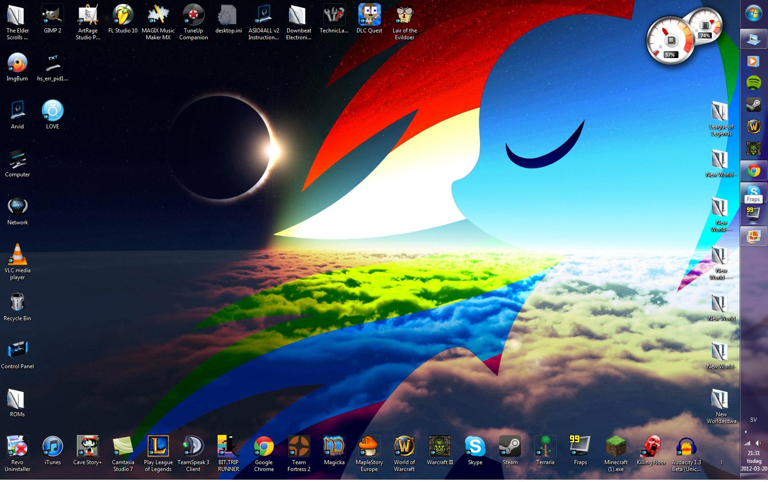Viewport: 768px width, 482px height.
Task: Click the Steam taskbar button
Action: (x=753, y=105)
